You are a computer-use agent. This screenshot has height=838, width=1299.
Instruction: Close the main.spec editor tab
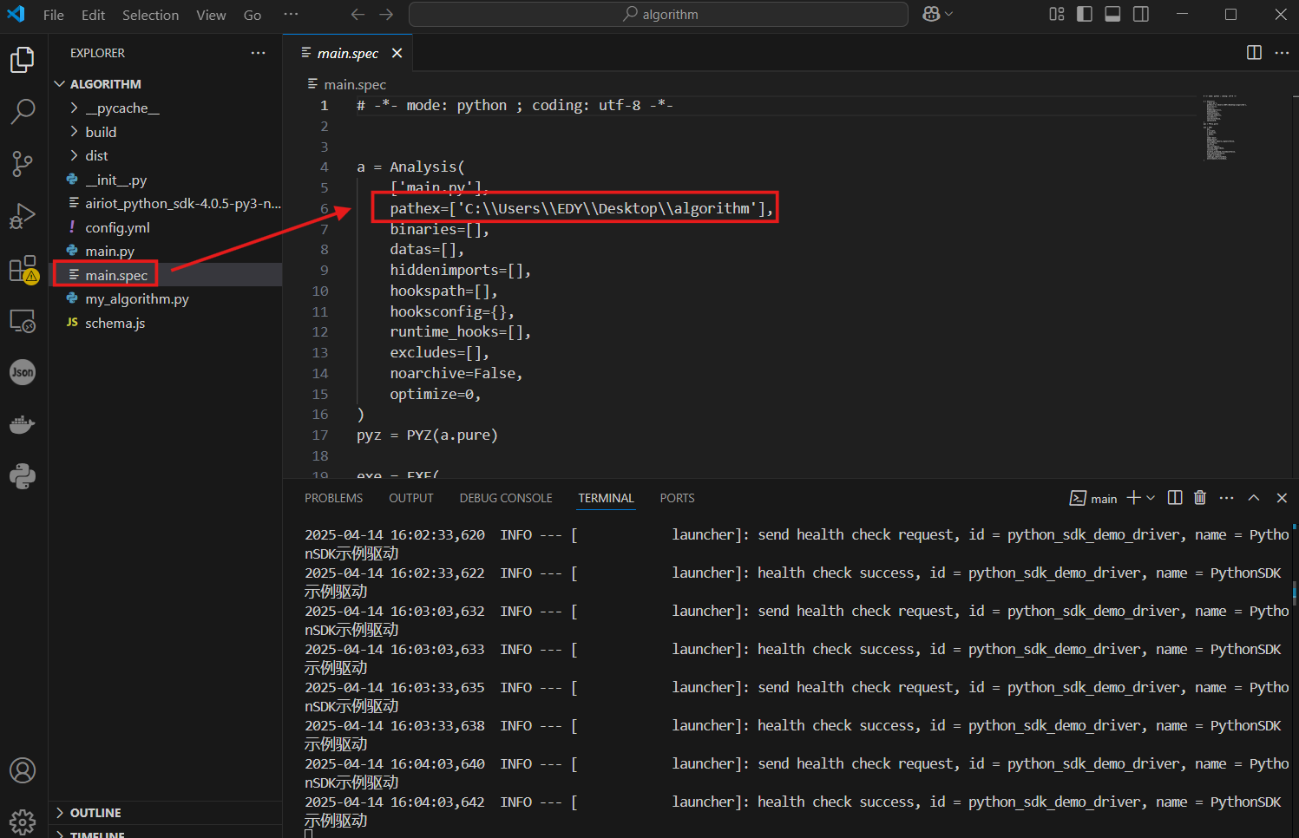(397, 53)
